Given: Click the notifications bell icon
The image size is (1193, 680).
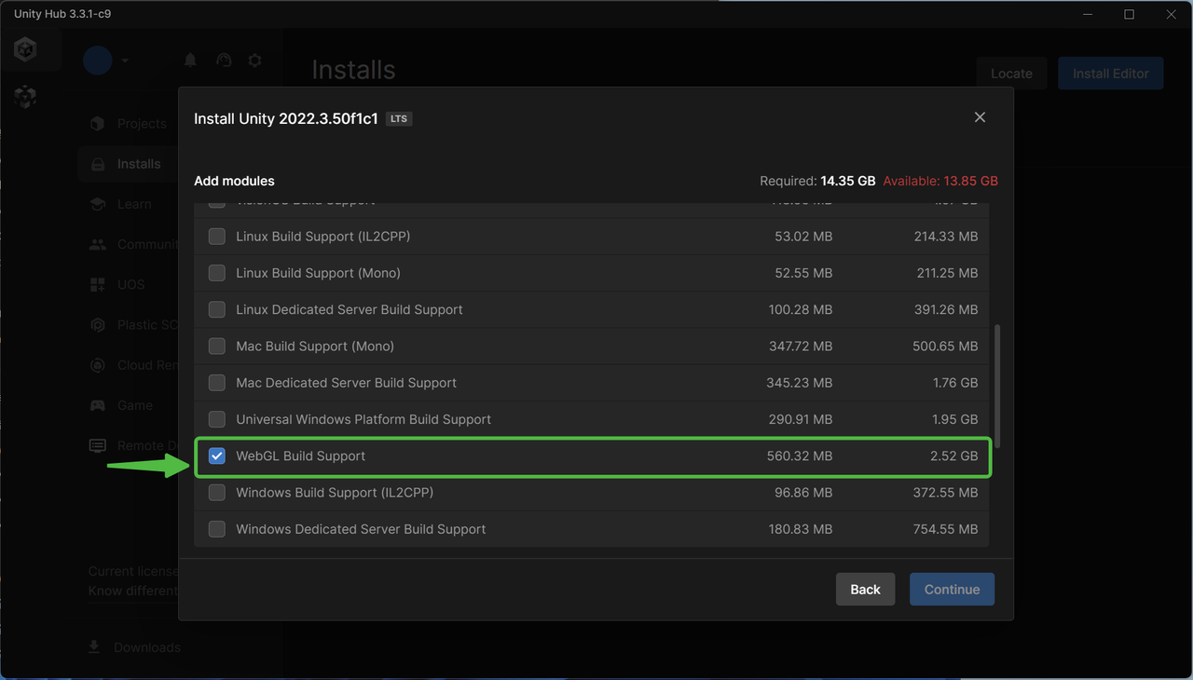Looking at the screenshot, I should (190, 60).
